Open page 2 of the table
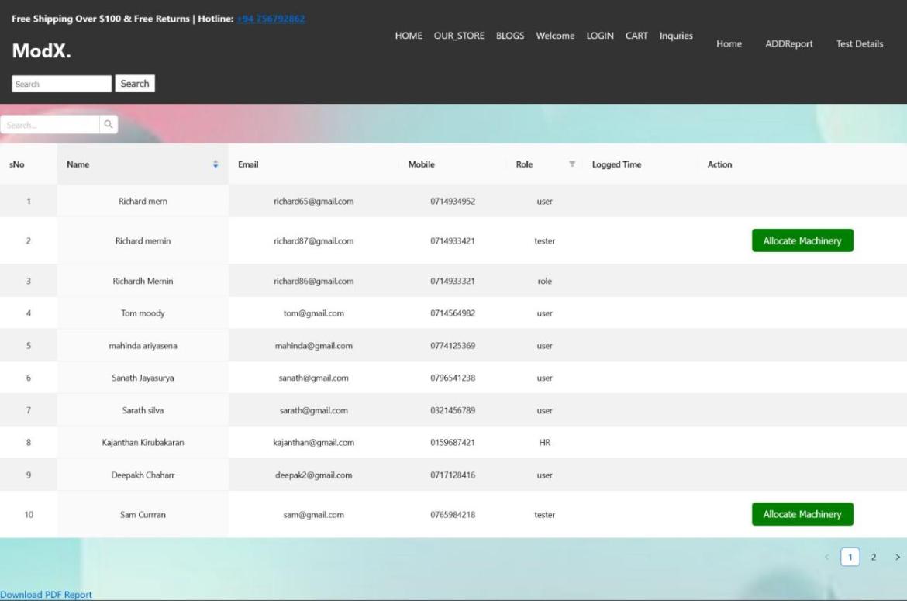 click(x=874, y=557)
